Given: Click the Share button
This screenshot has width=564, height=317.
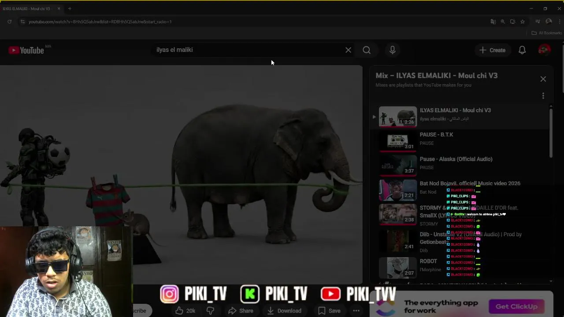Looking at the screenshot, I should point(241,311).
